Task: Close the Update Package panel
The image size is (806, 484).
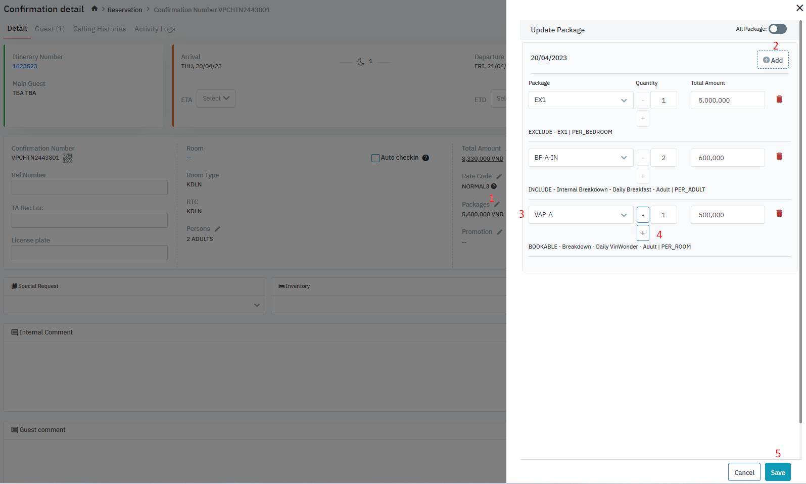Action: (799, 8)
